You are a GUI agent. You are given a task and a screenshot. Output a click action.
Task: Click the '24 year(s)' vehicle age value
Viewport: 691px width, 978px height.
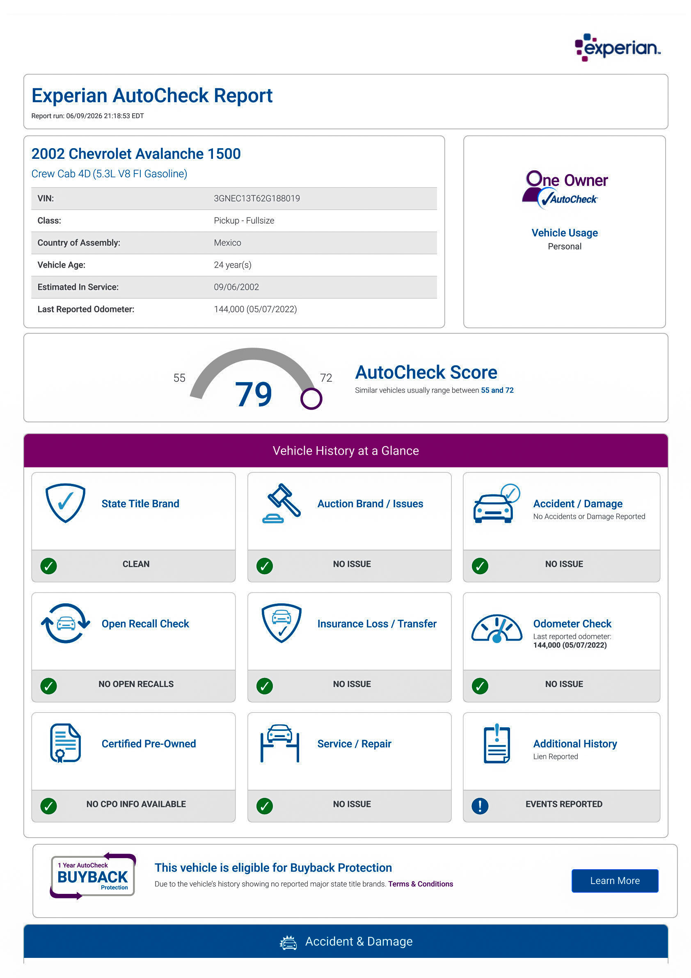coord(233,265)
